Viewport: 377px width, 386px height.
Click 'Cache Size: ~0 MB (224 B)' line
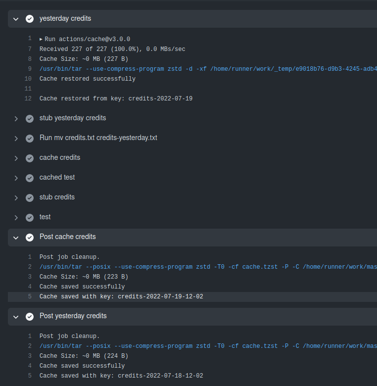pos(84,356)
